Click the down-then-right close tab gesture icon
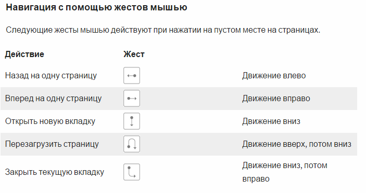 coord(132,172)
